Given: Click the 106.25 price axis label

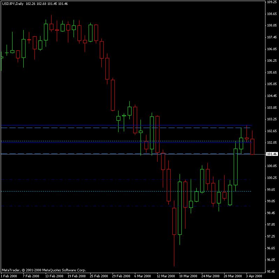Looking at the screenshot, I should pos(272,61).
